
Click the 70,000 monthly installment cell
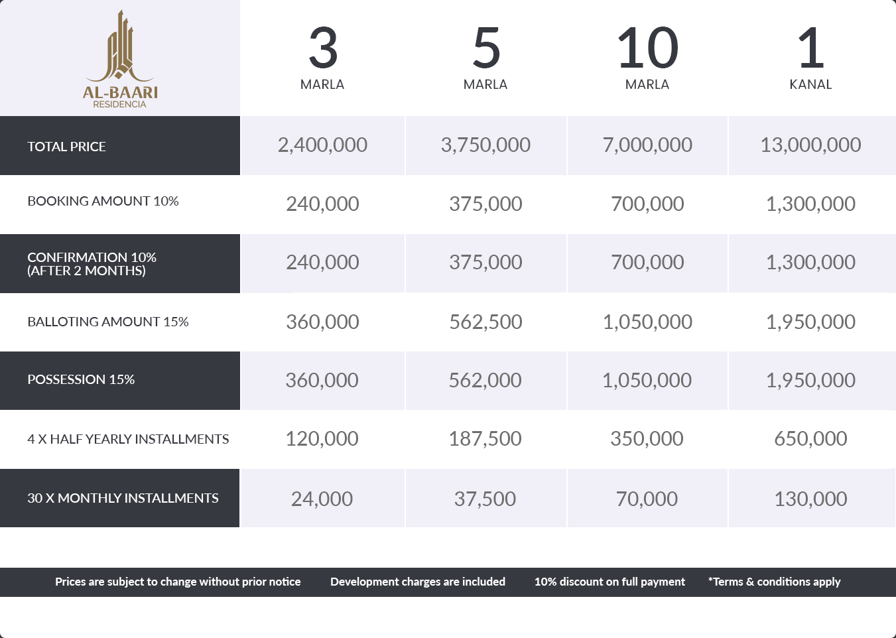647,499
